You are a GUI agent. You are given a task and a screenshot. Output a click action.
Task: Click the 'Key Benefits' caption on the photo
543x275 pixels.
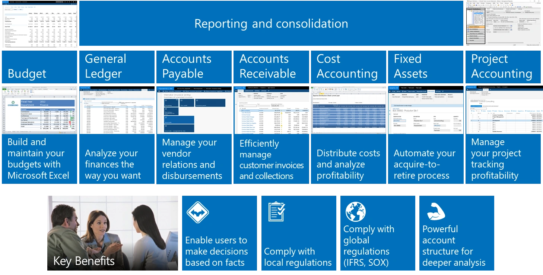point(84,261)
